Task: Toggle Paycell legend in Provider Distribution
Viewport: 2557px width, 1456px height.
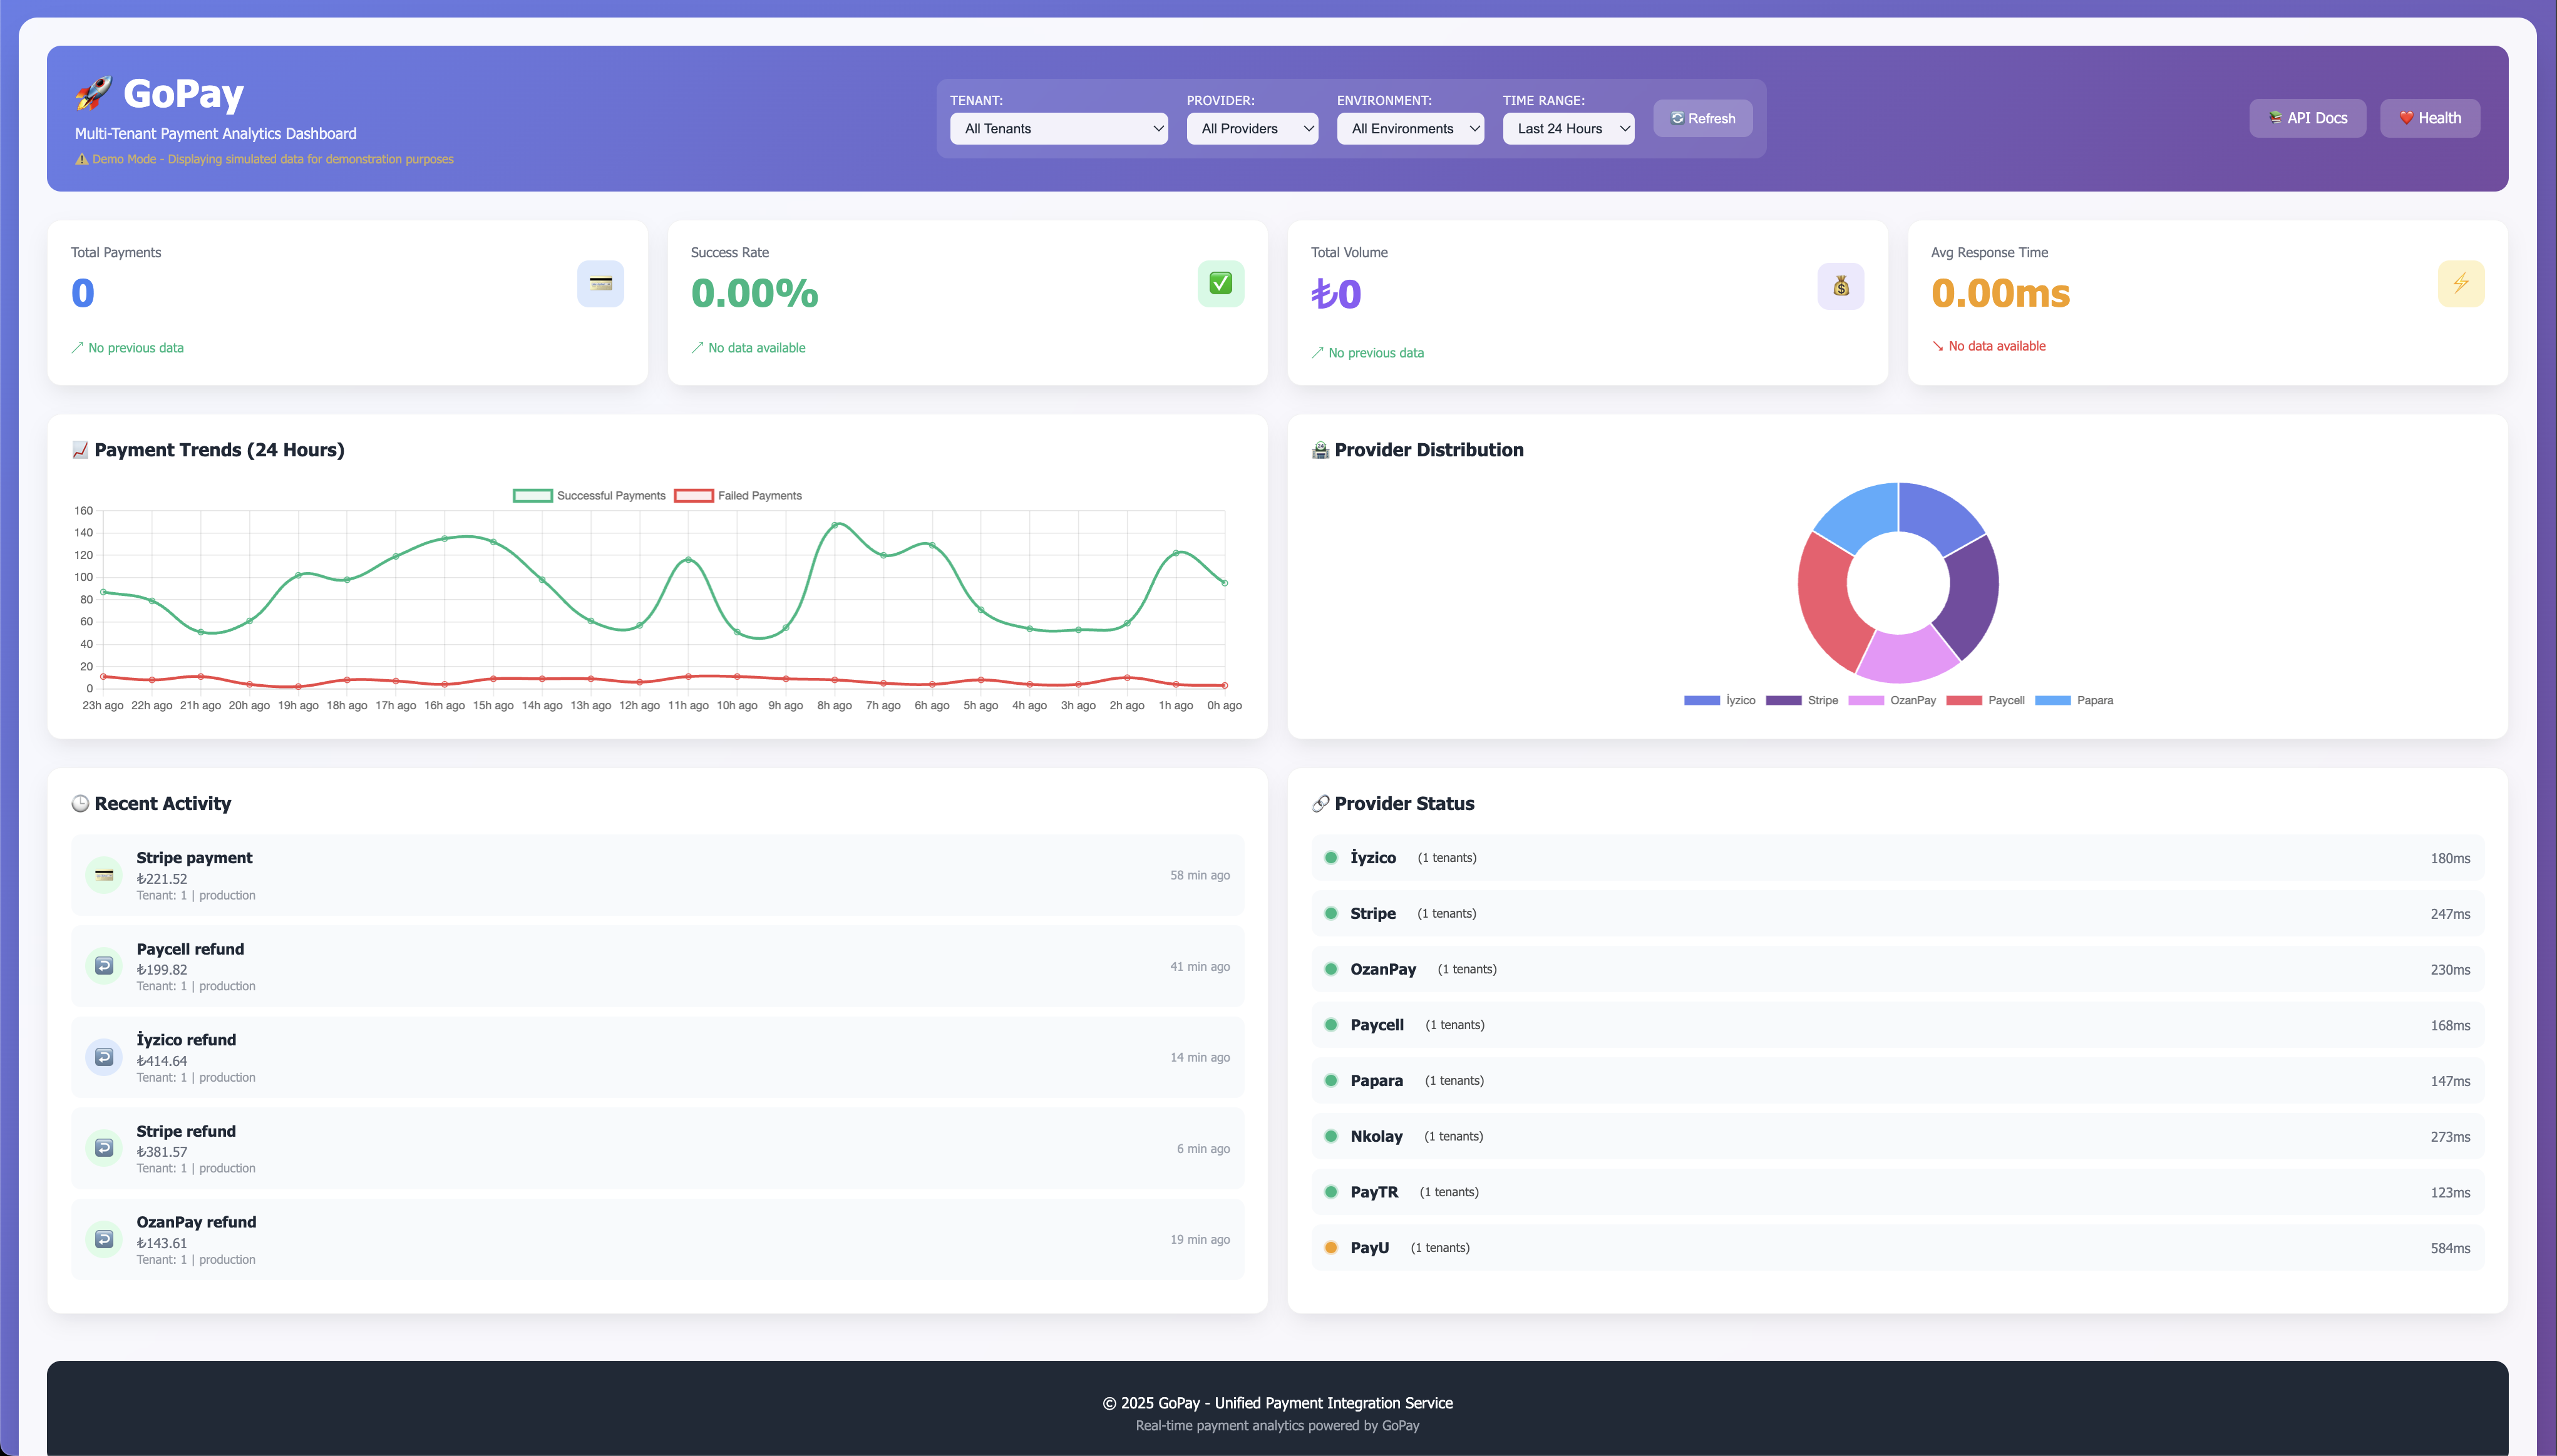Action: coord(1985,701)
